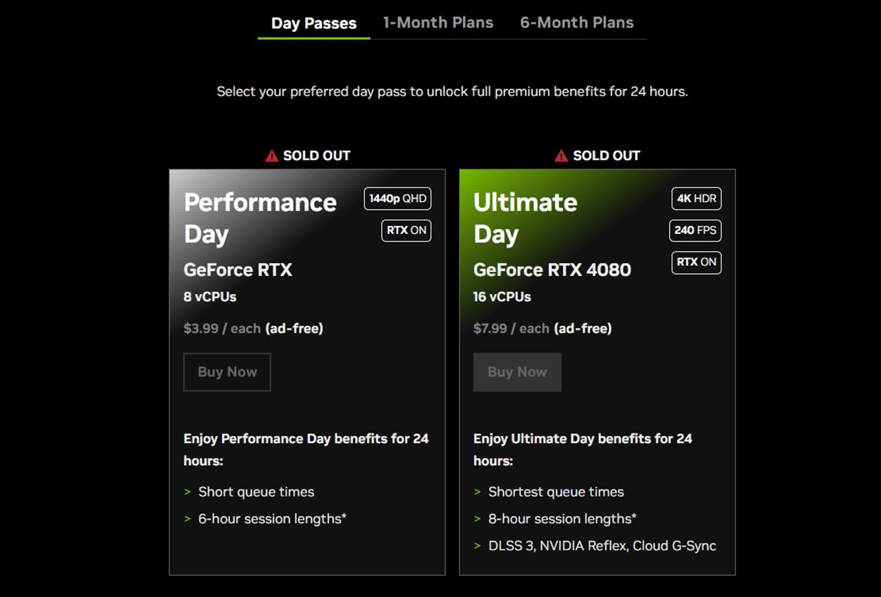Click the 4K HDR badge
The height and width of the screenshot is (597, 881).
click(x=696, y=199)
